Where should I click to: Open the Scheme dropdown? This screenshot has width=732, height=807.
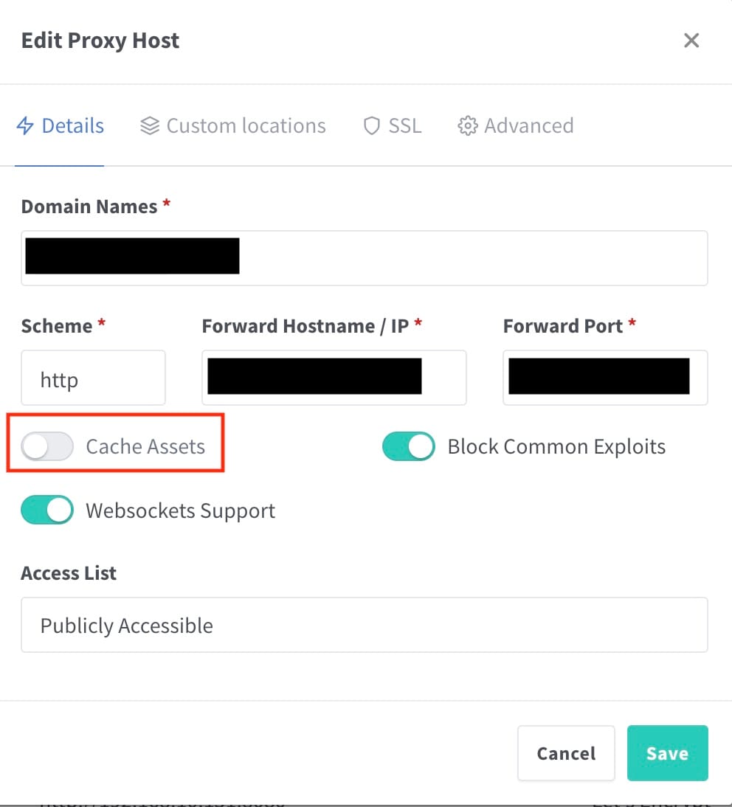click(93, 378)
